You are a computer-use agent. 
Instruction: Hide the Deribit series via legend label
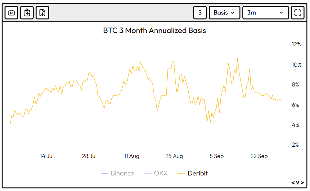click(198, 174)
